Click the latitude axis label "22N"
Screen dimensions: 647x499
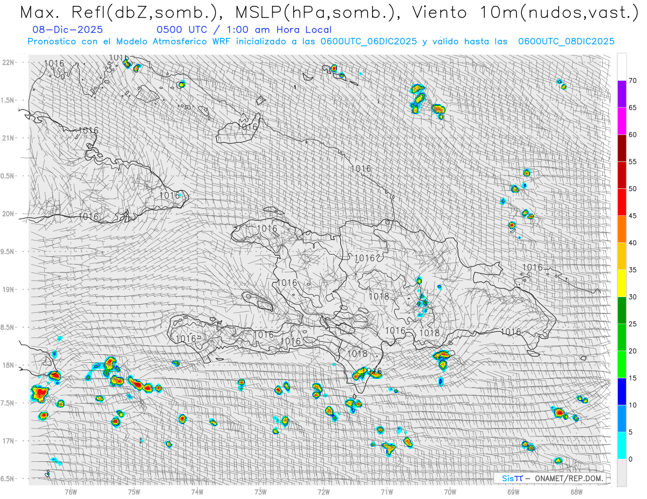(9, 62)
